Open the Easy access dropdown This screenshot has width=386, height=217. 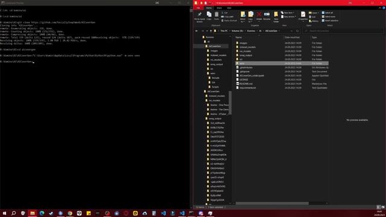click(288, 17)
